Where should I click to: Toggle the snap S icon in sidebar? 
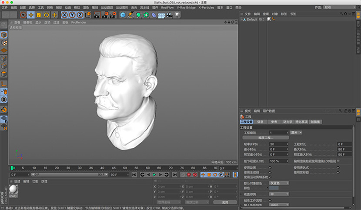(4, 100)
